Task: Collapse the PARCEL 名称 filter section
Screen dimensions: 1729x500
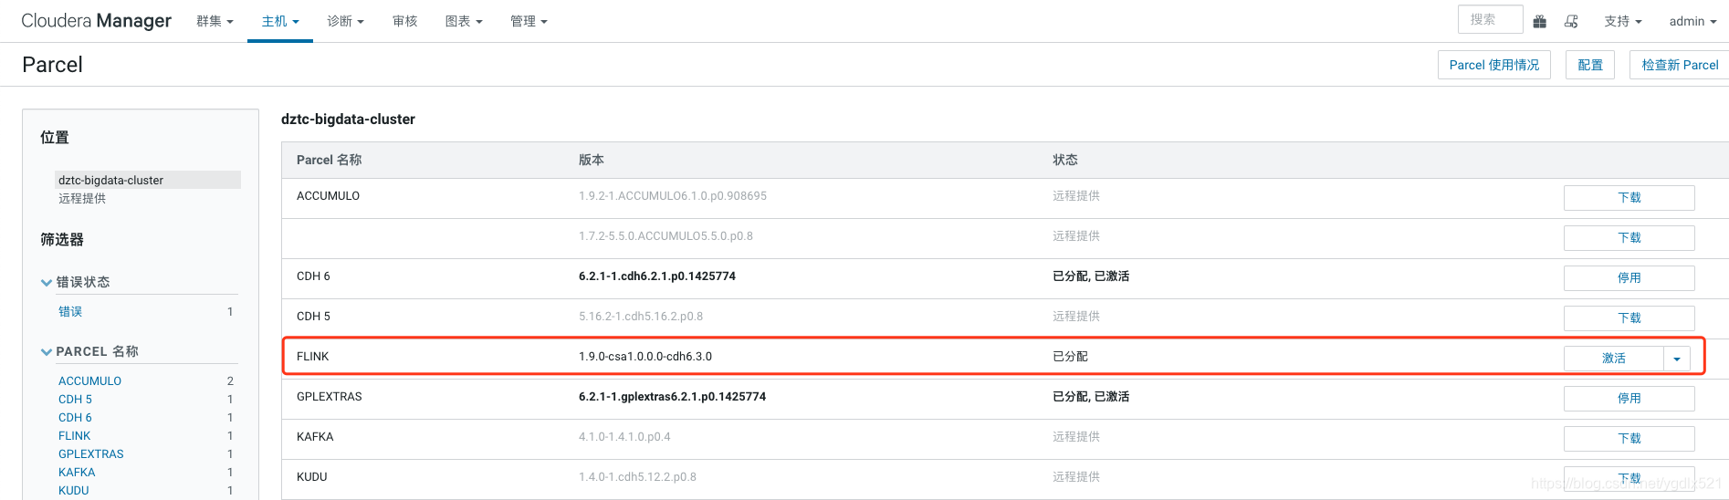Action: (x=89, y=351)
